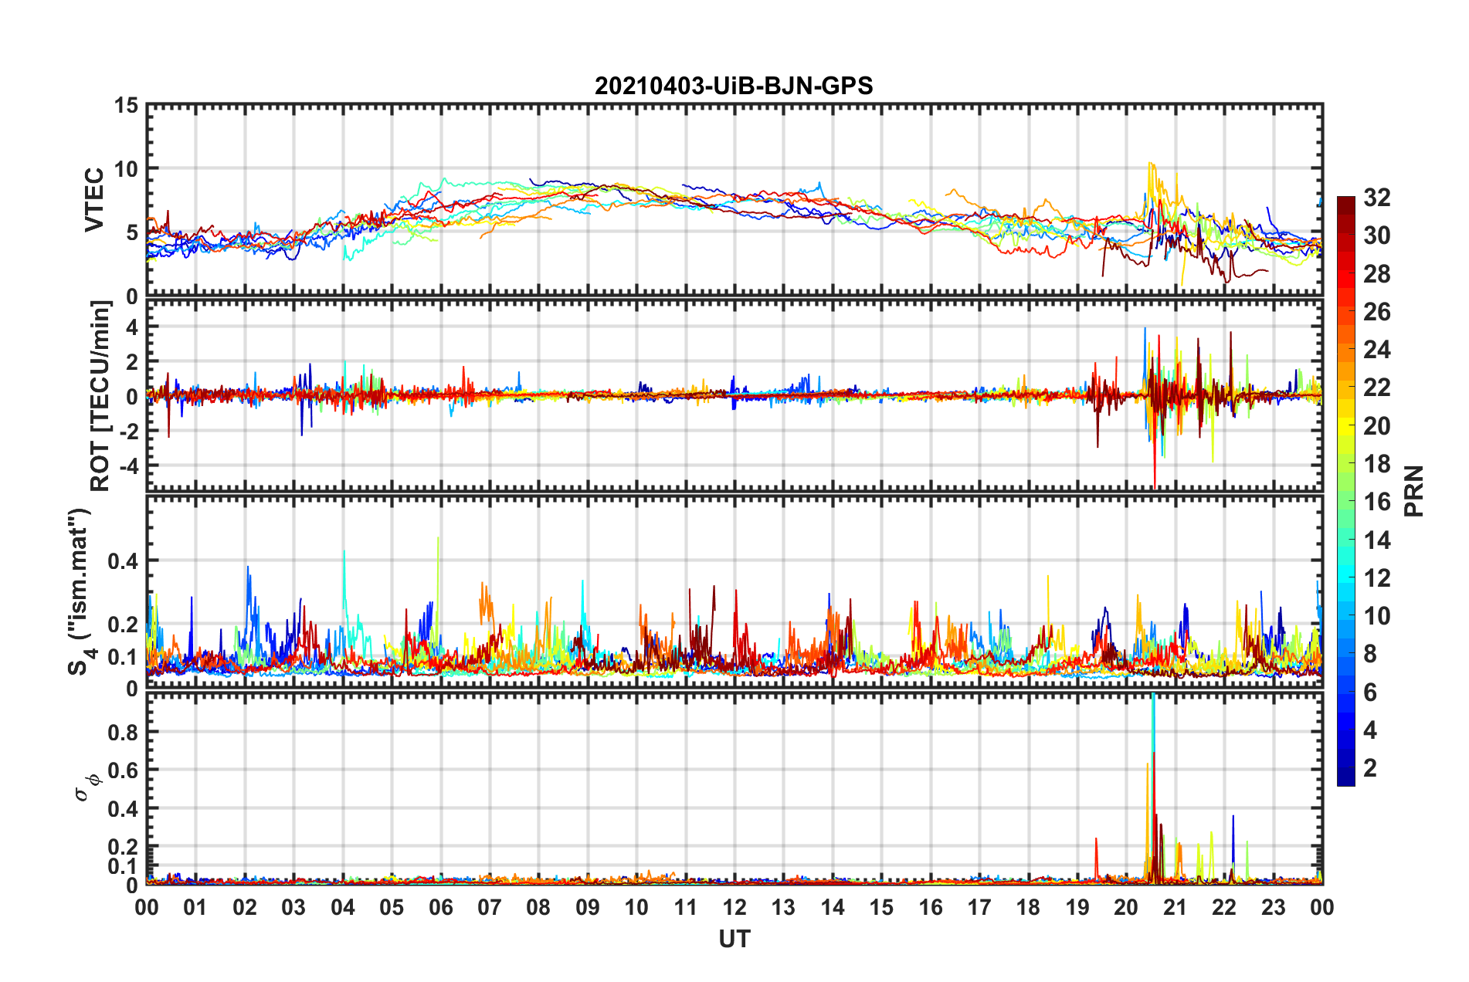Click the ROT [TECU/min] axis label
This screenshot has height=982, width=1469.
[x=100, y=396]
